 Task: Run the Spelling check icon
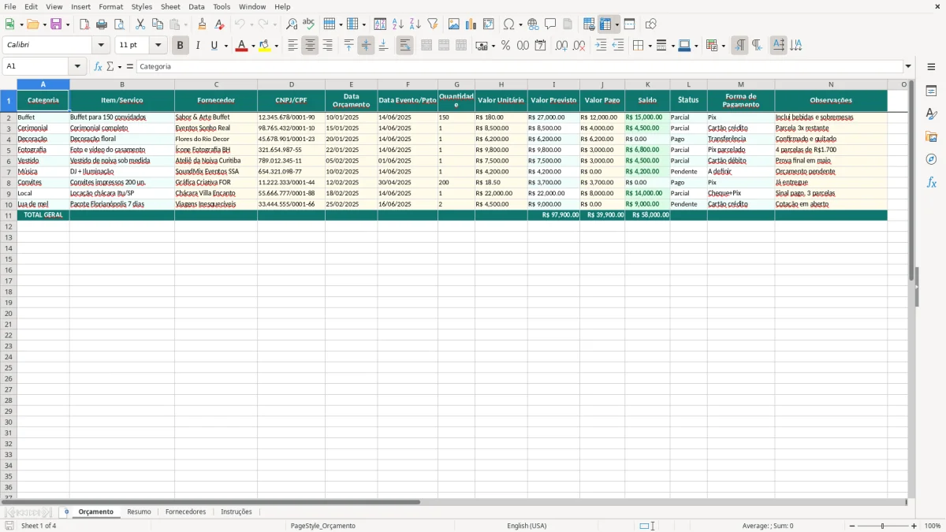(x=309, y=24)
